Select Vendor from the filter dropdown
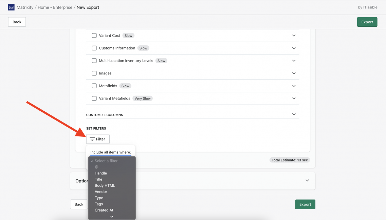 pyautogui.click(x=100, y=191)
